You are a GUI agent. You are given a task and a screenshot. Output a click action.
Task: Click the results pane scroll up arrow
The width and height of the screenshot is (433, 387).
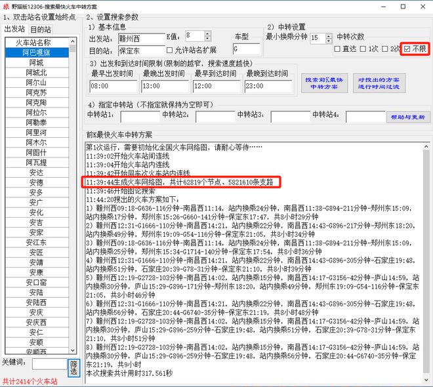coord(426,146)
